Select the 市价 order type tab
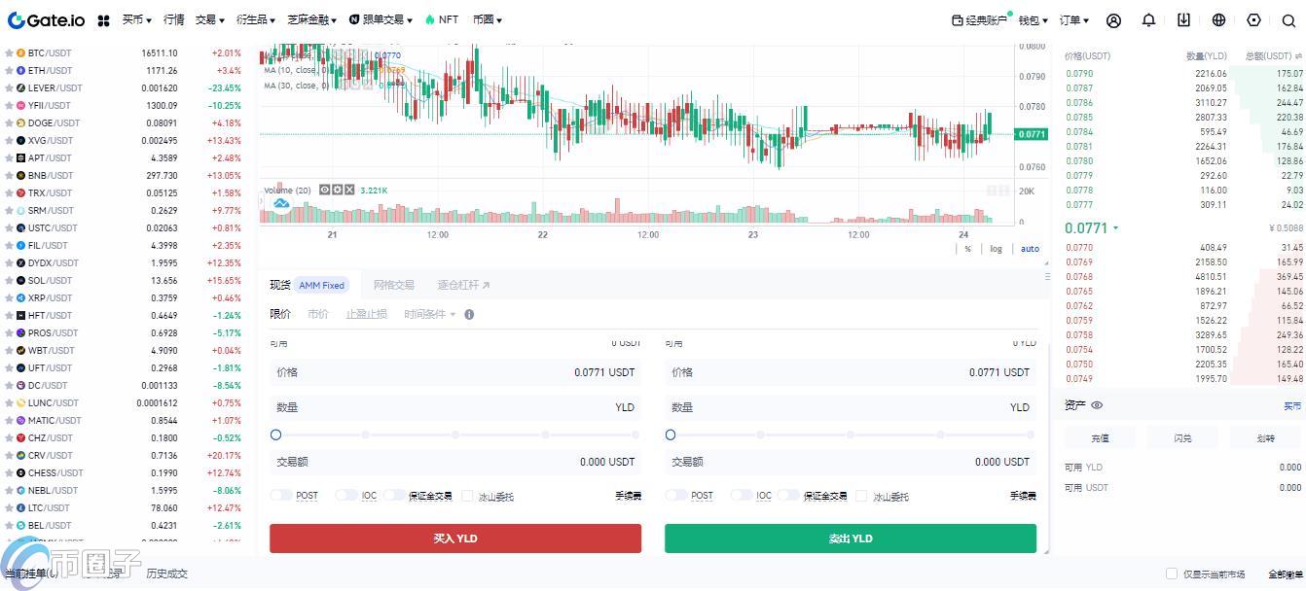This screenshot has width=1306, height=591. pyautogui.click(x=318, y=315)
